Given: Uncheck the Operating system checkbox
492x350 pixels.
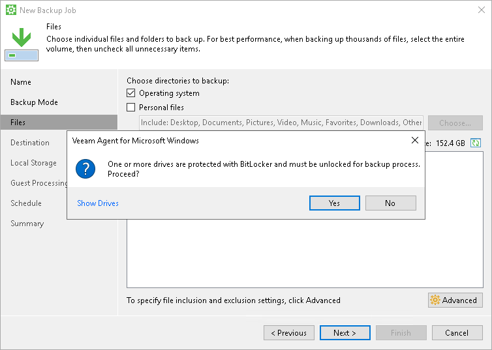Looking at the screenshot, I should click(131, 93).
